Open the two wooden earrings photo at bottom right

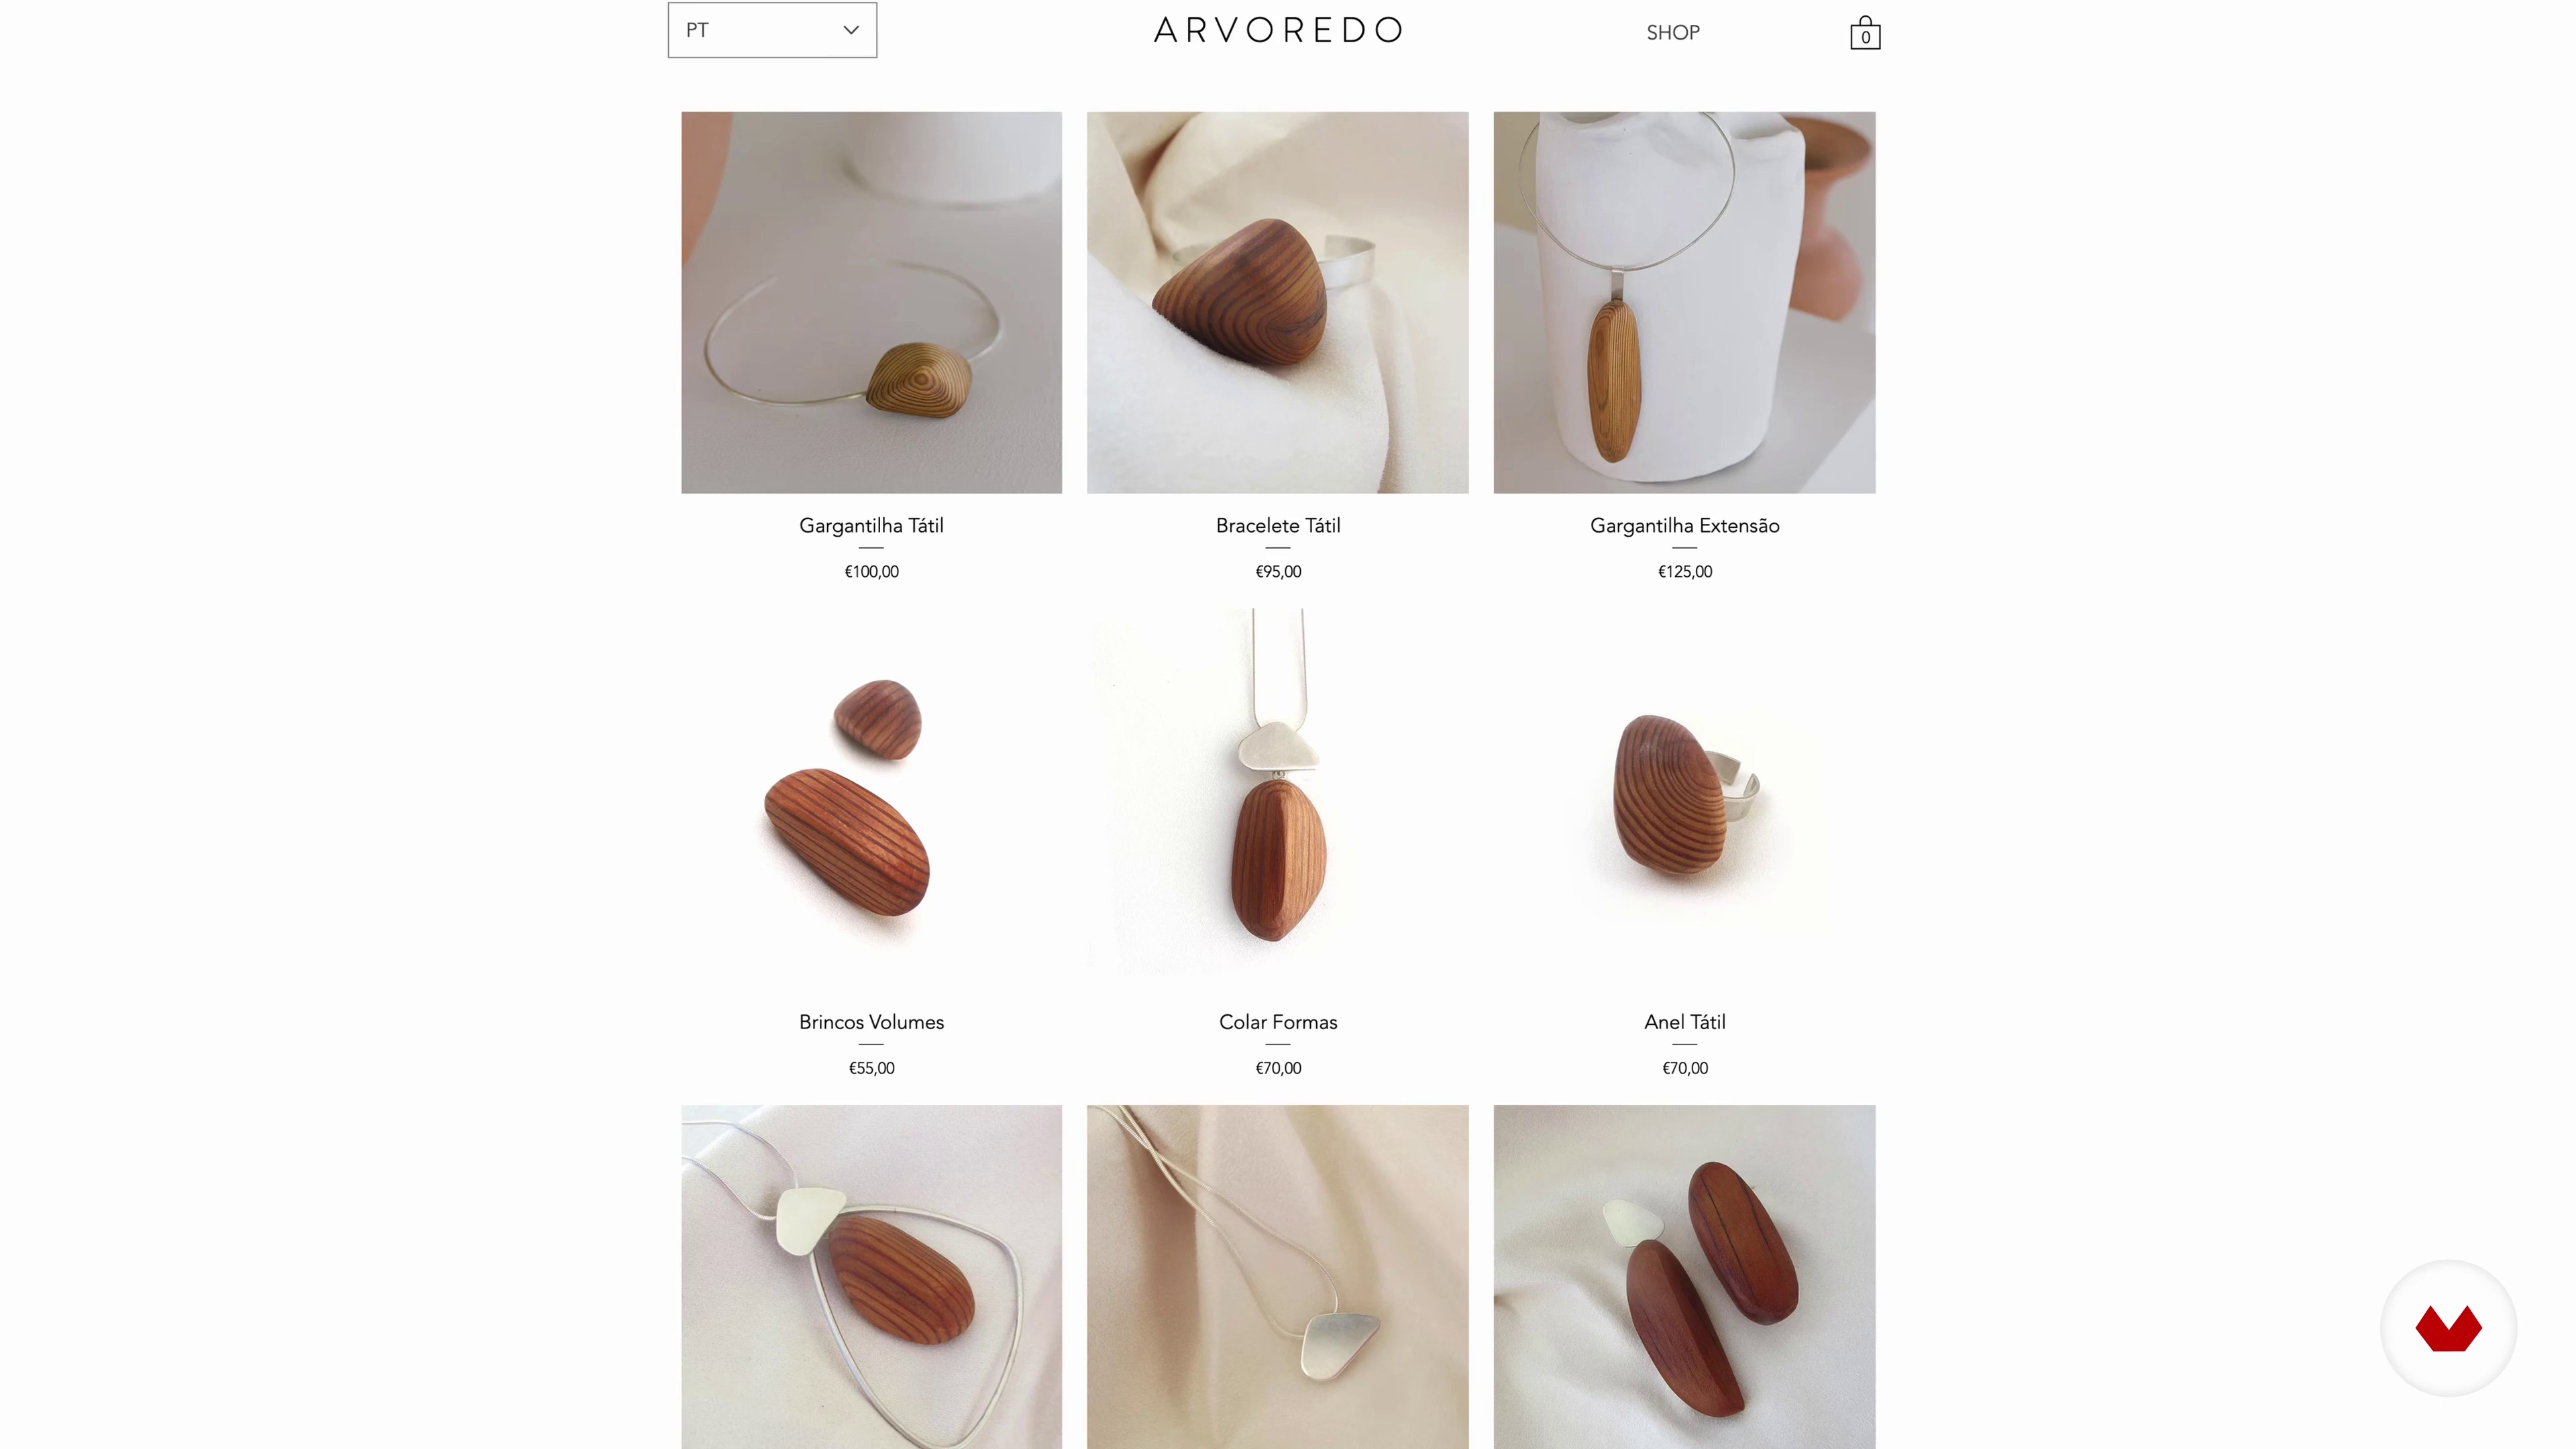[x=1685, y=1277]
